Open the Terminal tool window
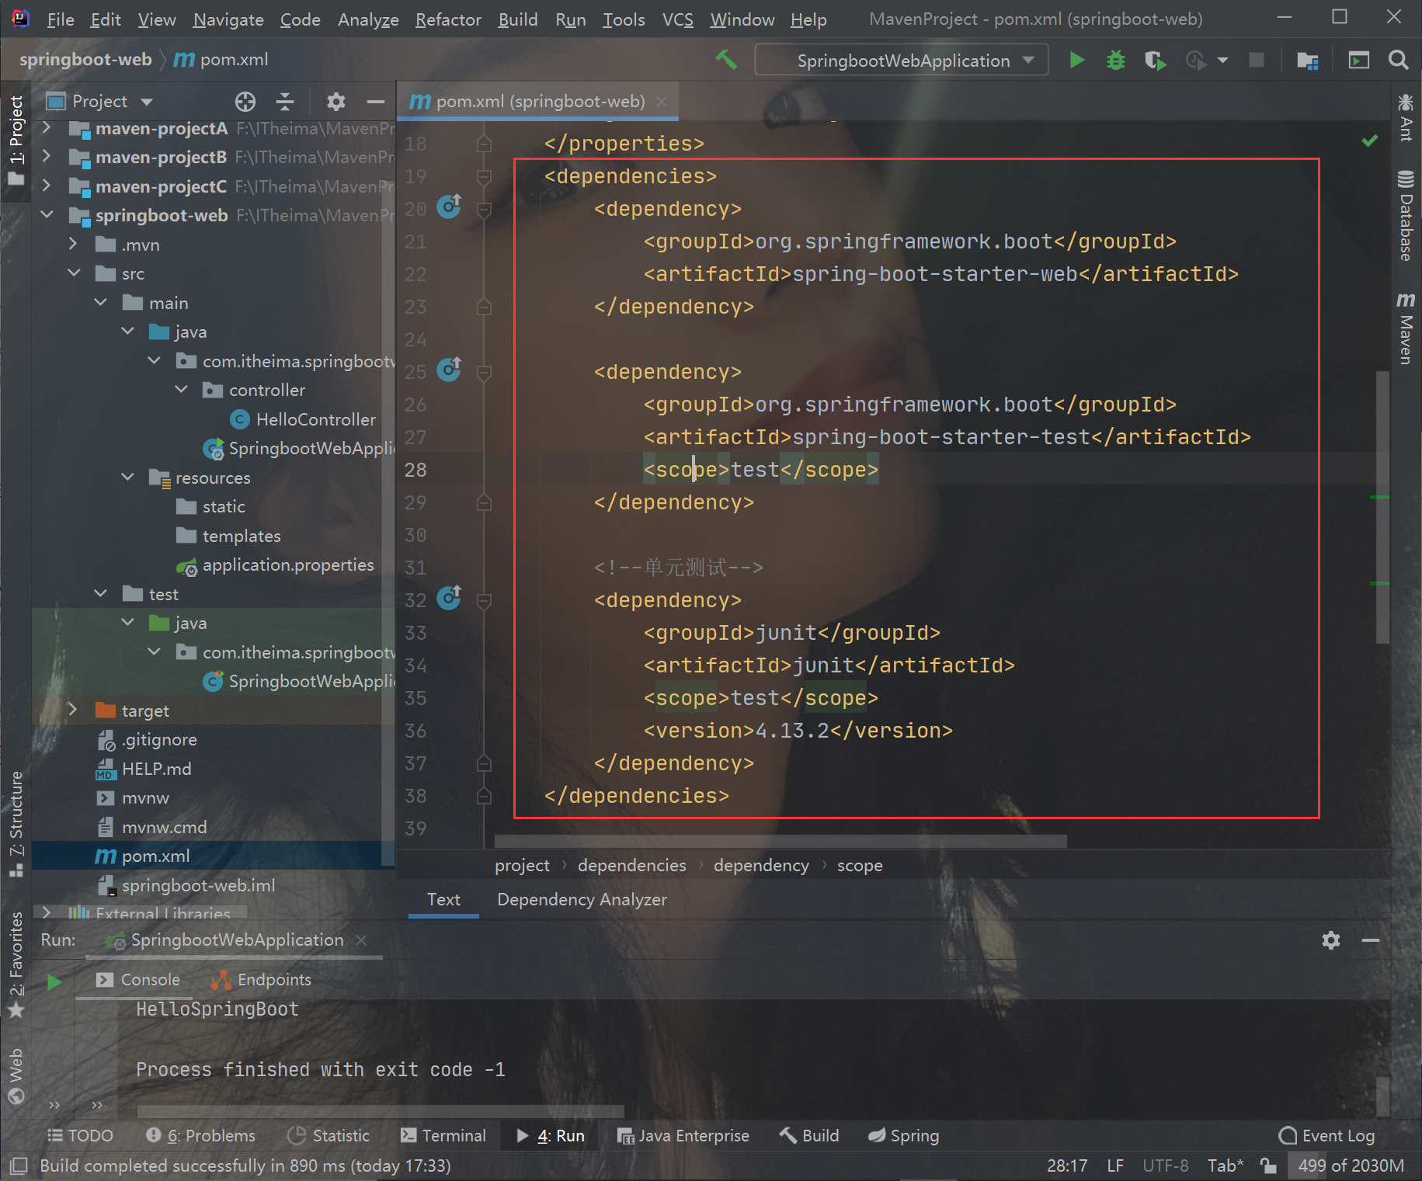Viewport: 1422px width, 1181px height. tap(443, 1136)
